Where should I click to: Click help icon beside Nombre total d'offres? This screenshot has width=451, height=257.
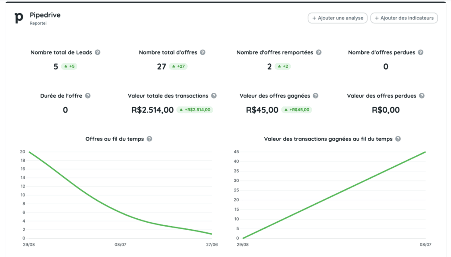click(x=203, y=52)
